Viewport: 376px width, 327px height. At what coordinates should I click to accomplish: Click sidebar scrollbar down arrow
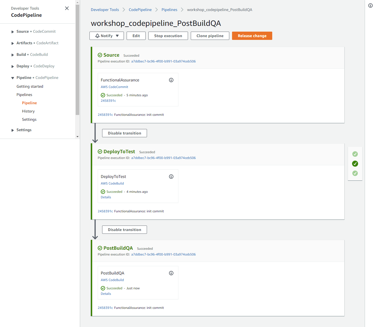pyautogui.click(x=77, y=136)
